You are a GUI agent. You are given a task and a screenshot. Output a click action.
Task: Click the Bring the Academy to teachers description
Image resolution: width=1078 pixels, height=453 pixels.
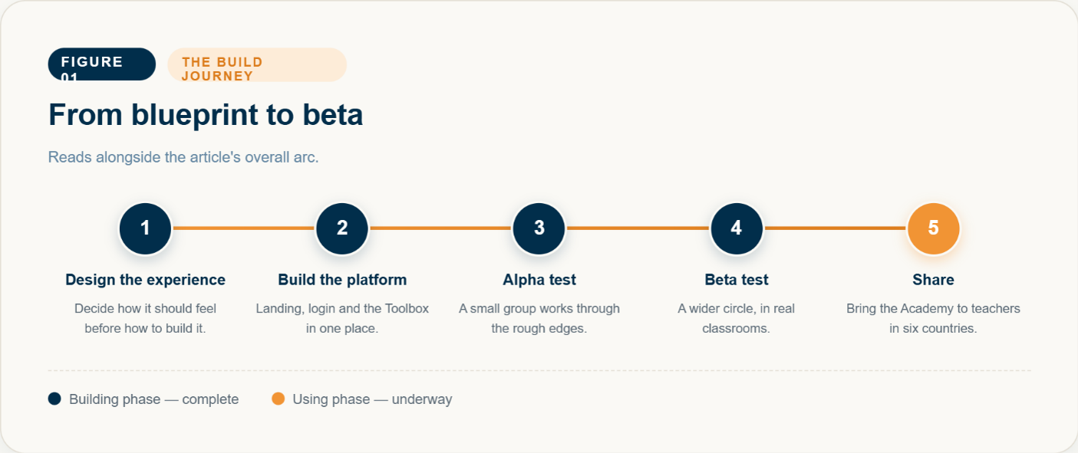pos(933,318)
